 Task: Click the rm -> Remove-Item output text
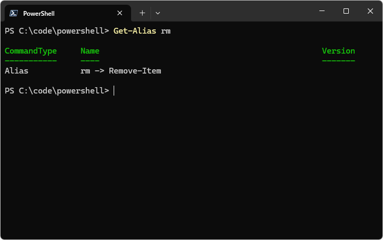[120, 71]
